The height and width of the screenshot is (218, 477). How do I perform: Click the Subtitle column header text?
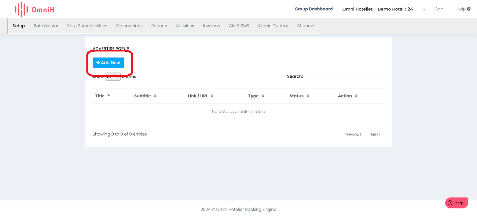pyautogui.click(x=142, y=96)
